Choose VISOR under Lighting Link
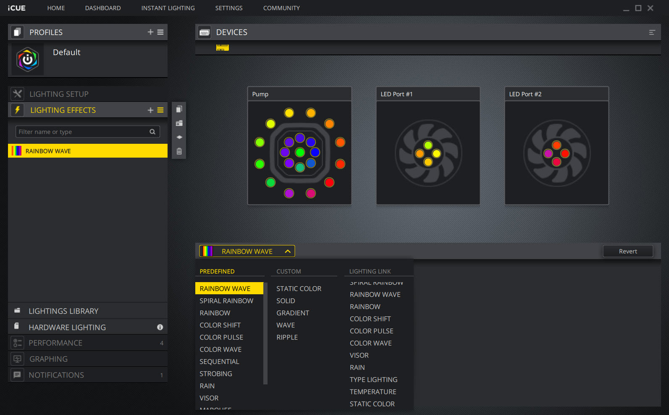 click(359, 355)
